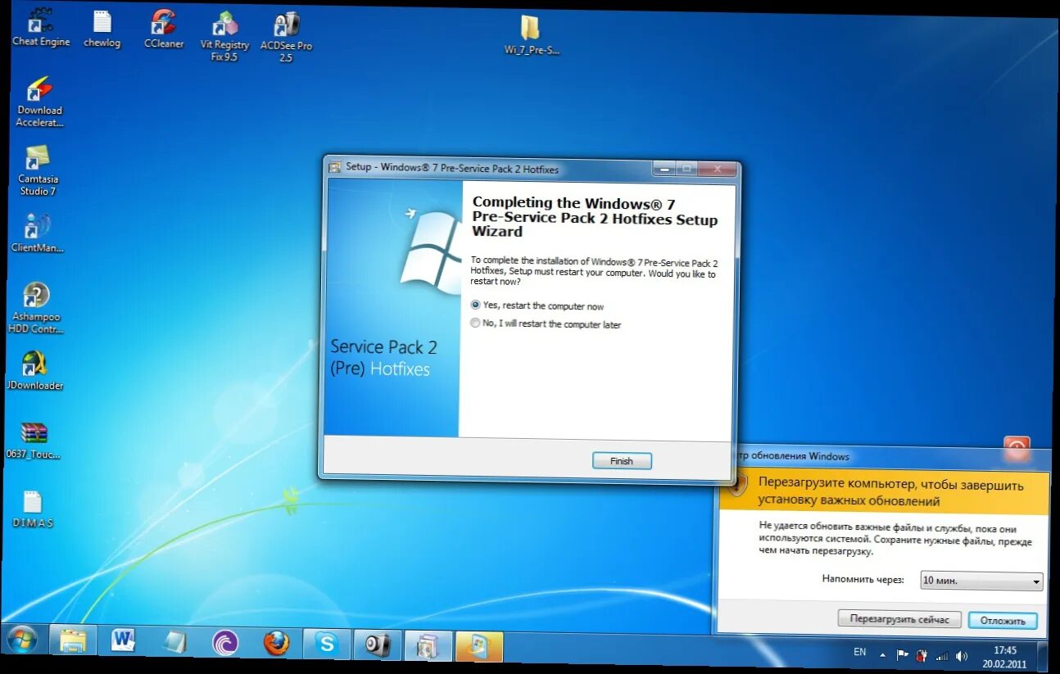Click the 'Completing the Windows® 7' heading
The height and width of the screenshot is (674, 1060).
[595, 216]
